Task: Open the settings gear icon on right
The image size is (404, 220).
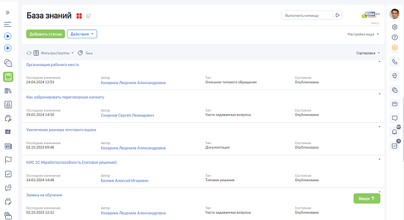Action: click(395, 27)
